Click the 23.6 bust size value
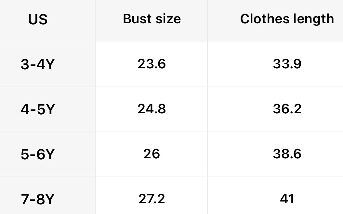 pos(152,64)
